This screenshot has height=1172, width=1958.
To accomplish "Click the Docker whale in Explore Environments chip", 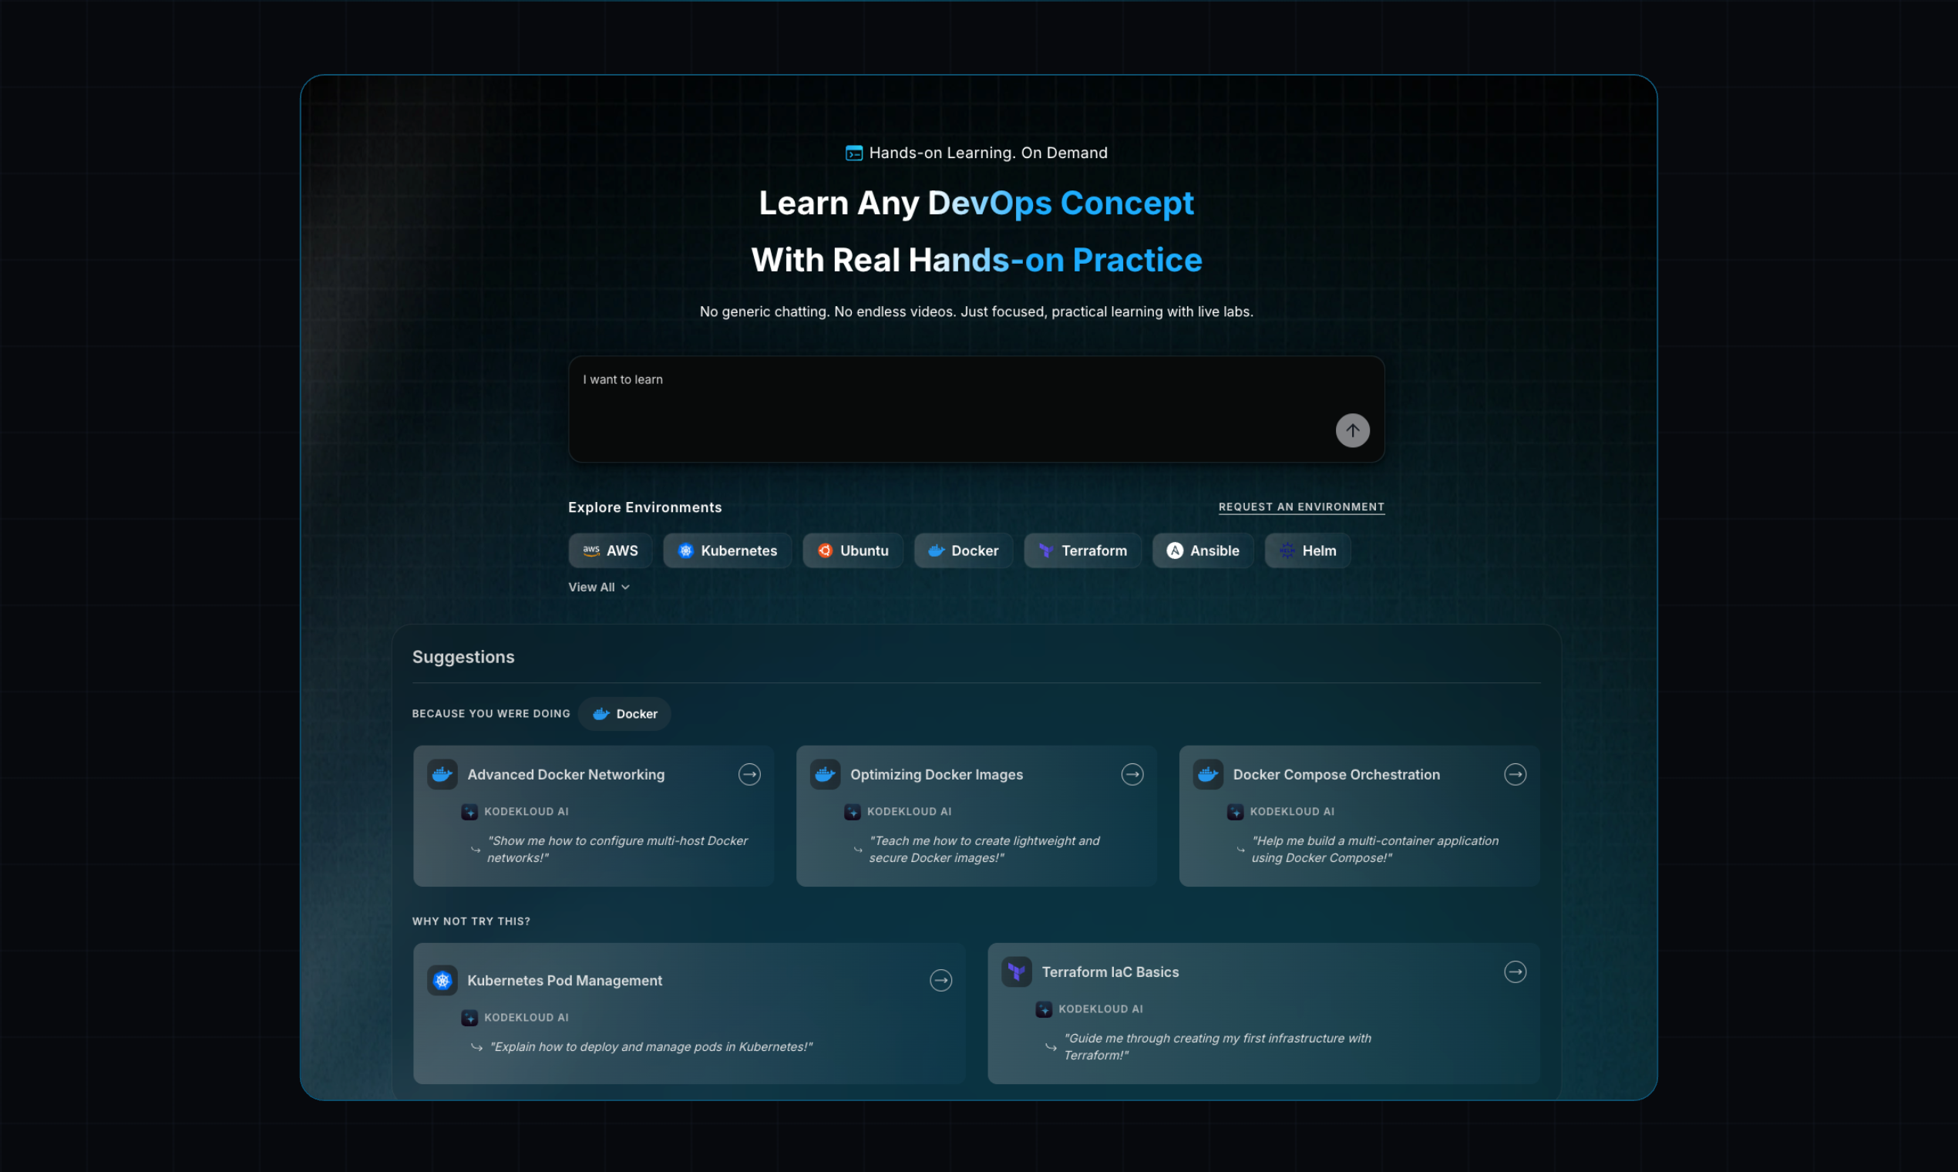I will click(x=936, y=551).
